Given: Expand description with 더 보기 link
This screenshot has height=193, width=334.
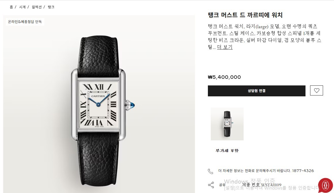Looking at the screenshot, I should click(225, 47).
